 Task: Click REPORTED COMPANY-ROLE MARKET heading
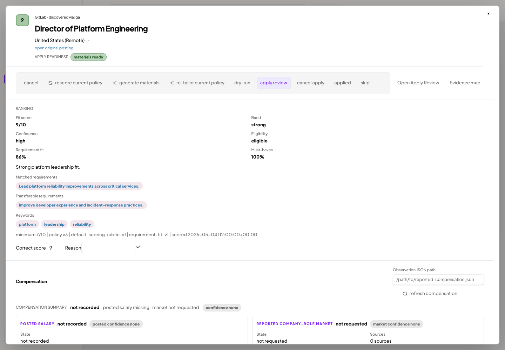click(295, 324)
